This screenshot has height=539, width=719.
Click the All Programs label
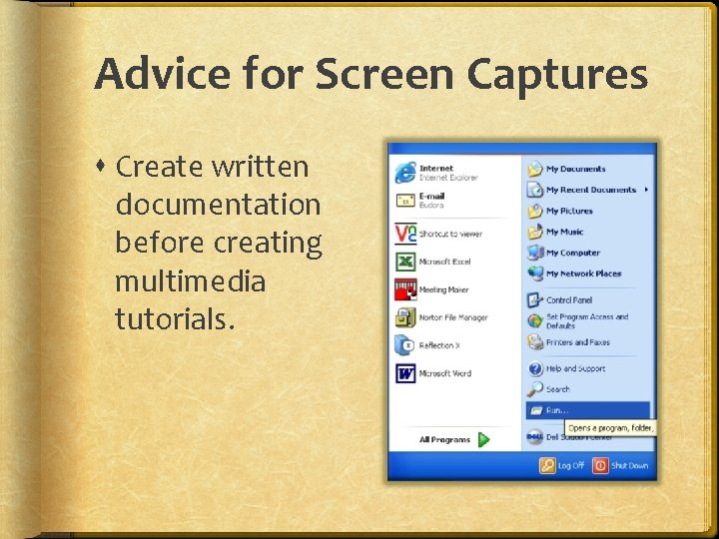[x=444, y=440]
